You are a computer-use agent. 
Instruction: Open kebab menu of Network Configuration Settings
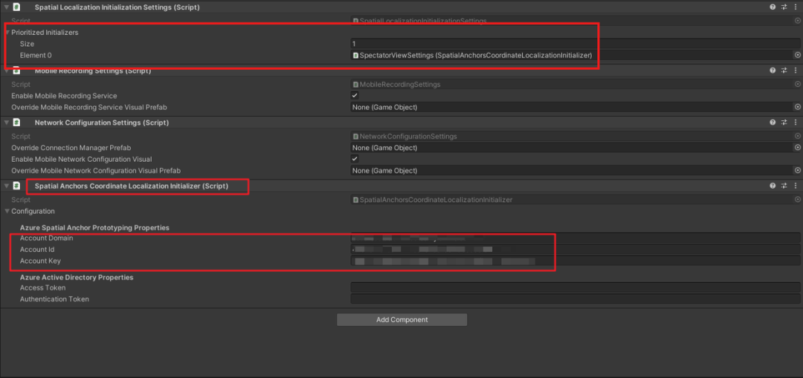click(796, 123)
